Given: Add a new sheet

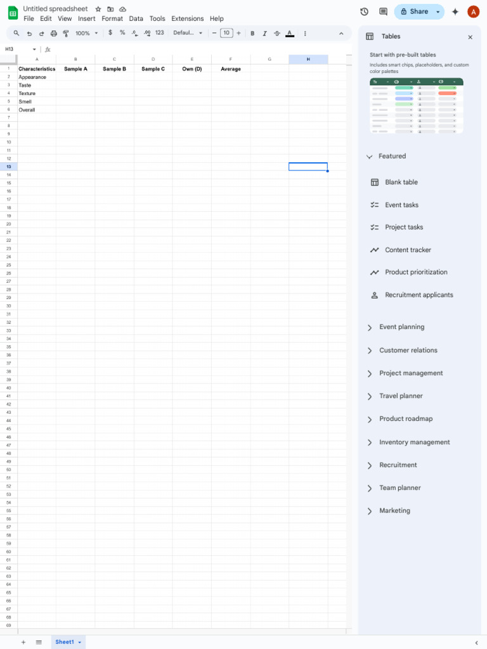Looking at the screenshot, I should coord(23,642).
